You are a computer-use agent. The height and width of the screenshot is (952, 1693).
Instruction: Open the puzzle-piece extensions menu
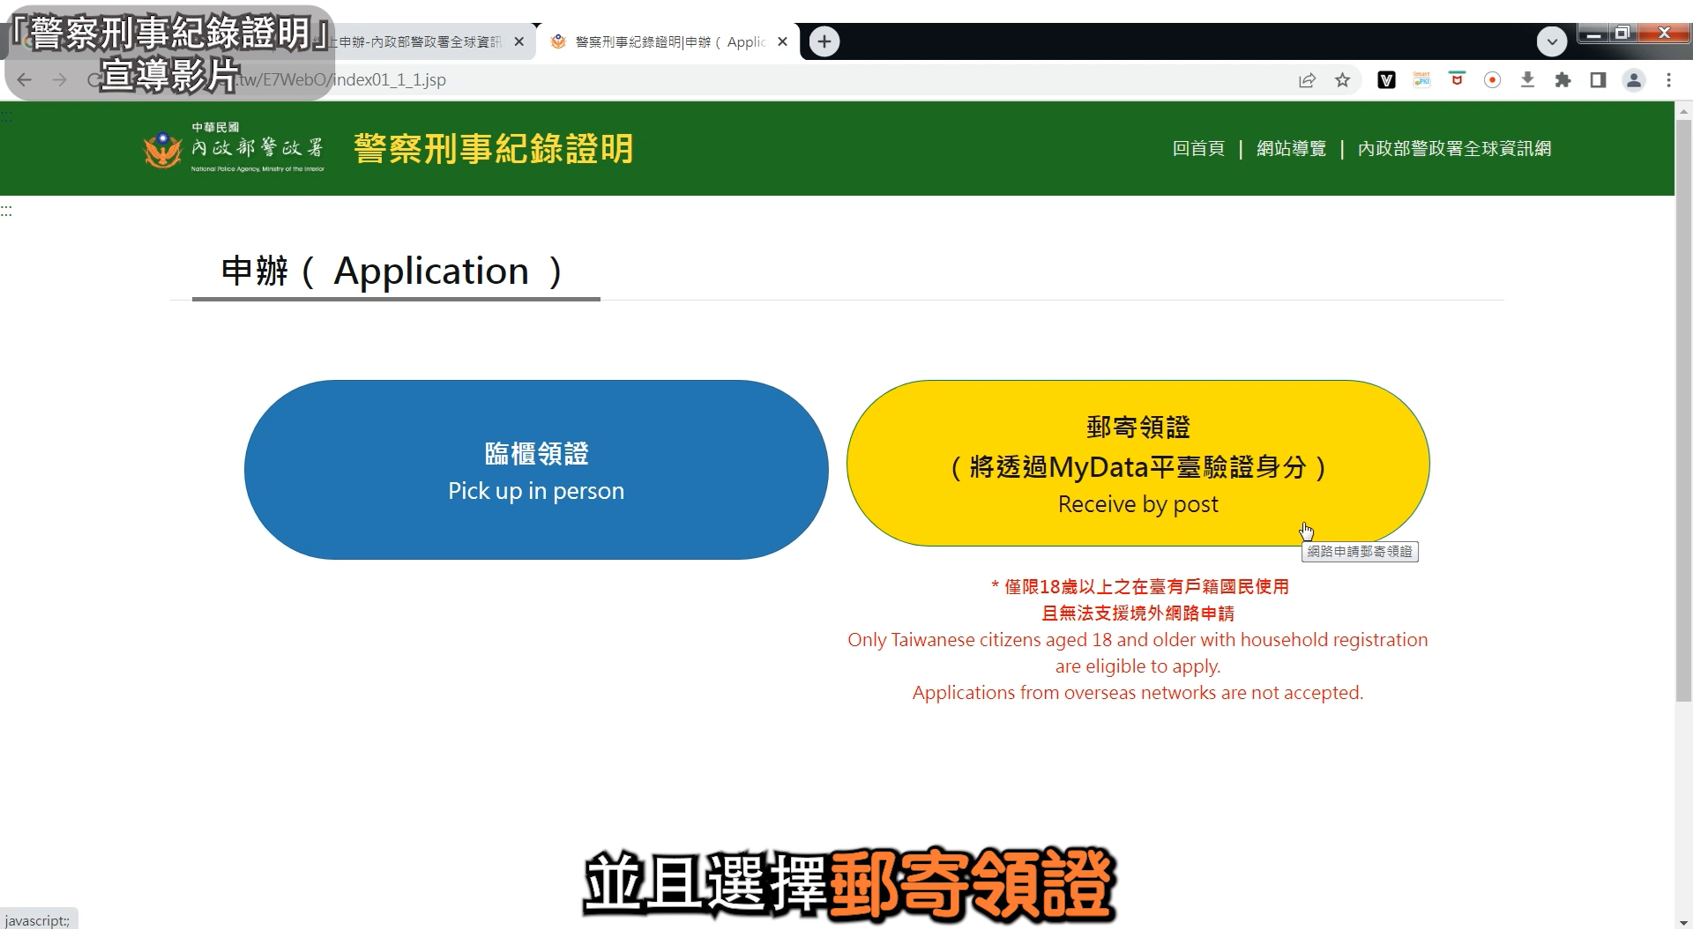point(1562,80)
